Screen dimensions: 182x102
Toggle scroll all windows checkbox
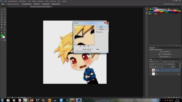(7, 4)
